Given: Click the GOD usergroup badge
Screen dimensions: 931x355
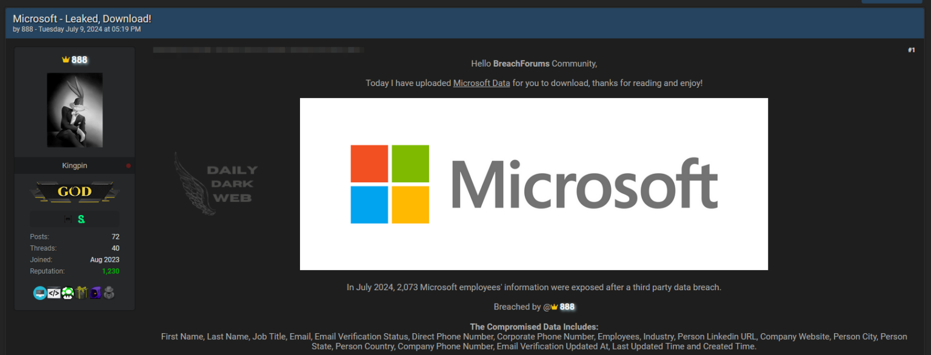Looking at the screenshot, I should (74, 191).
